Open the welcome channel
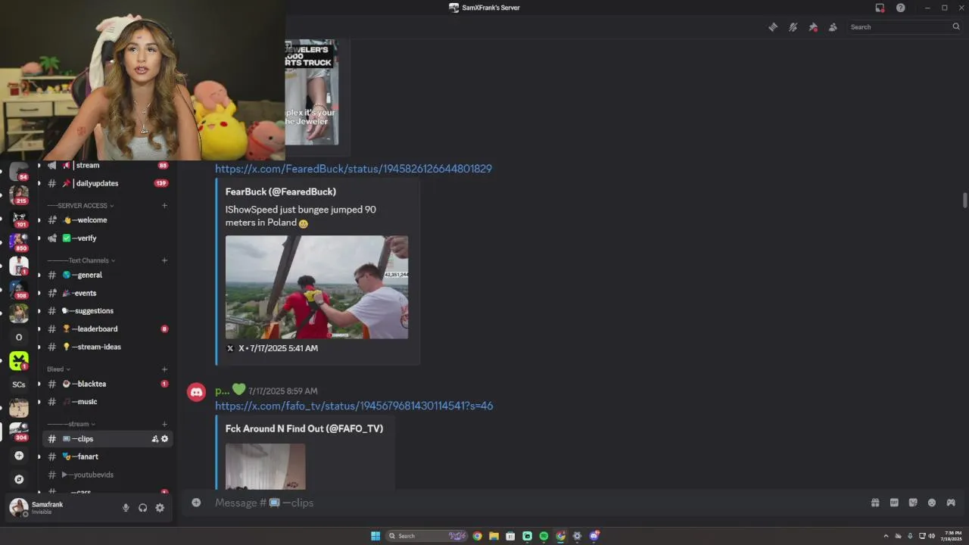 point(107,220)
